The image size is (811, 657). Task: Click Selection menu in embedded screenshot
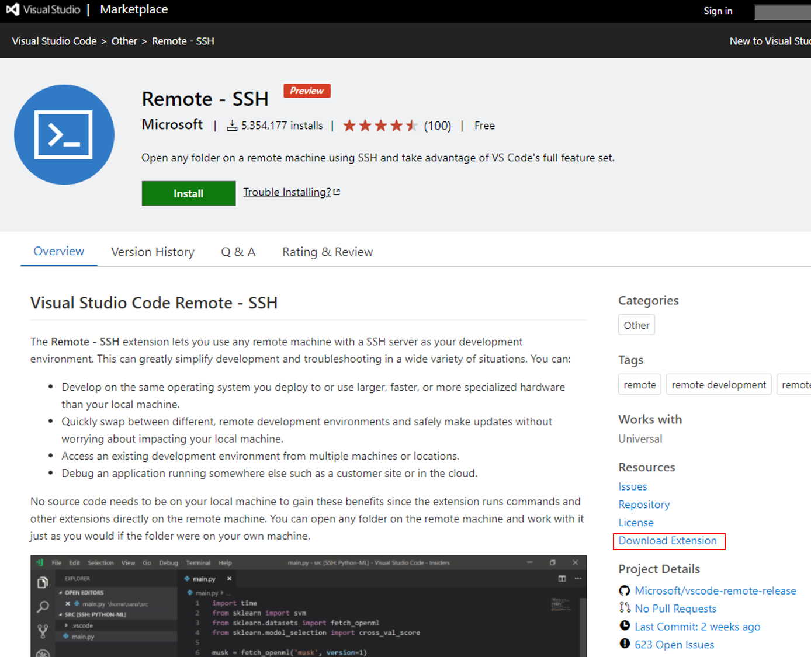(x=100, y=563)
